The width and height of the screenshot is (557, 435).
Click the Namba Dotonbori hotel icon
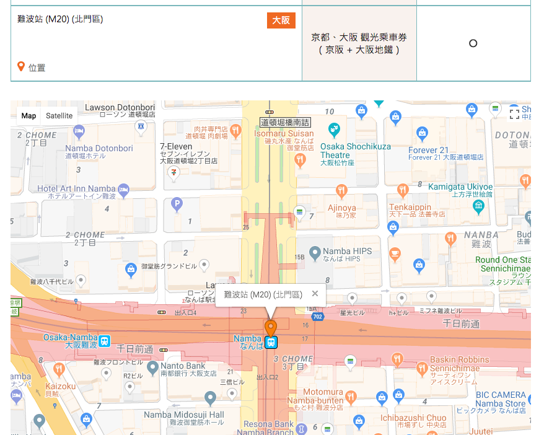[x=79, y=132]
